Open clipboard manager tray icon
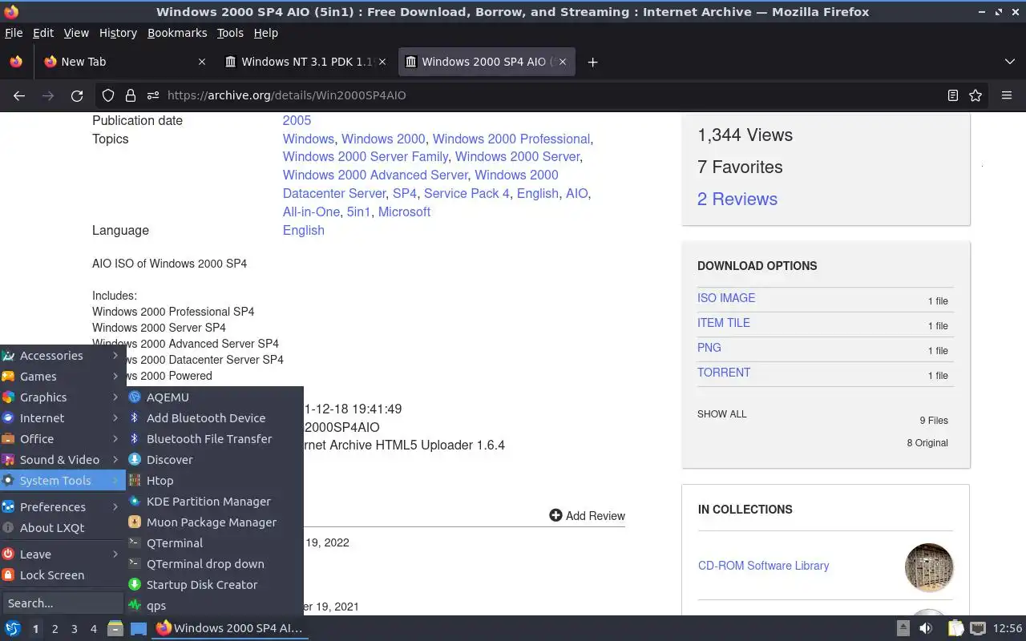The width and height of the screenshot is (1026, 641). pos(955,628)
